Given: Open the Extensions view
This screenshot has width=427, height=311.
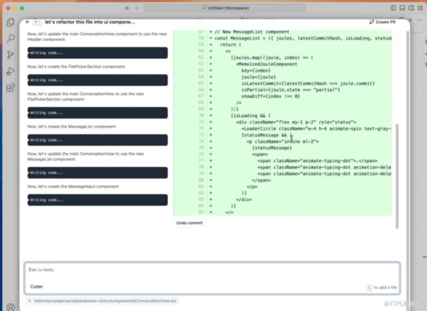Looking at the screenshot, I should tap(10, 88).
